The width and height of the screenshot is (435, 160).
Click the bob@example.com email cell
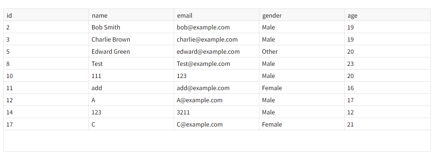203,27
